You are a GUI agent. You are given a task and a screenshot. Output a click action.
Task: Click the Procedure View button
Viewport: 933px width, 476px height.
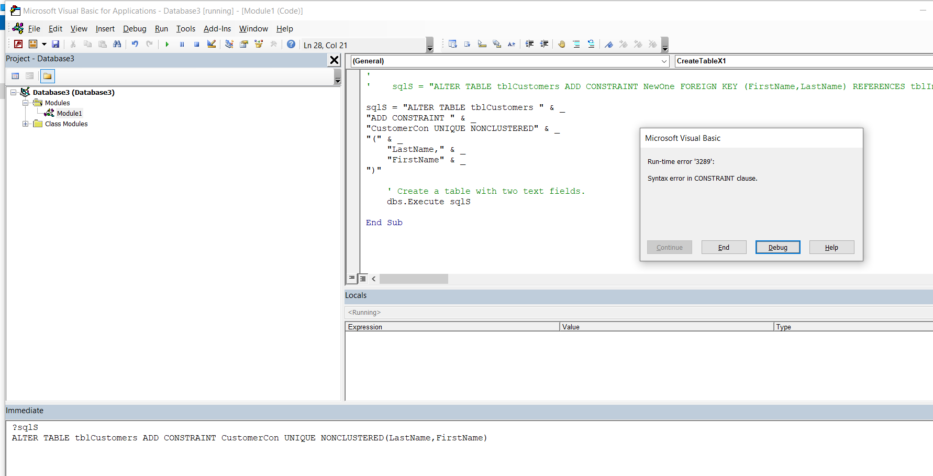[x=352, y=279]
